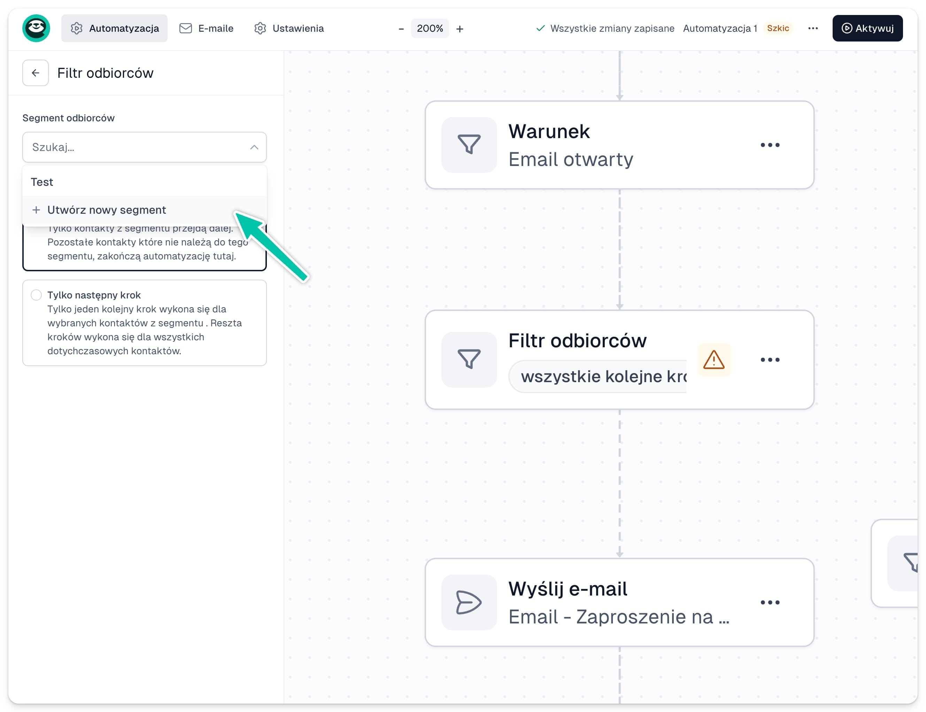This screenshot has width=926, height=712.
Task: Click the Filtr odbiorców panel heading
Action: tap(106, 73)
